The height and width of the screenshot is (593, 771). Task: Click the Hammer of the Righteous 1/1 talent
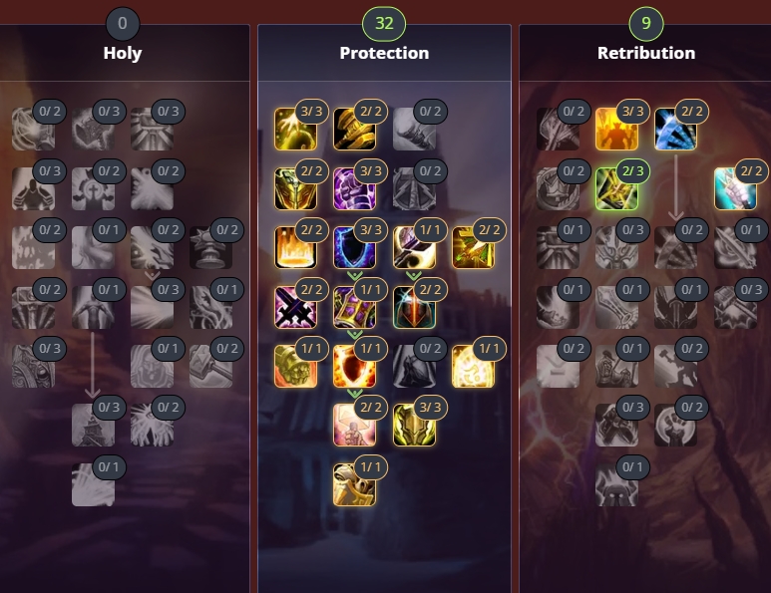coord(414,247)
